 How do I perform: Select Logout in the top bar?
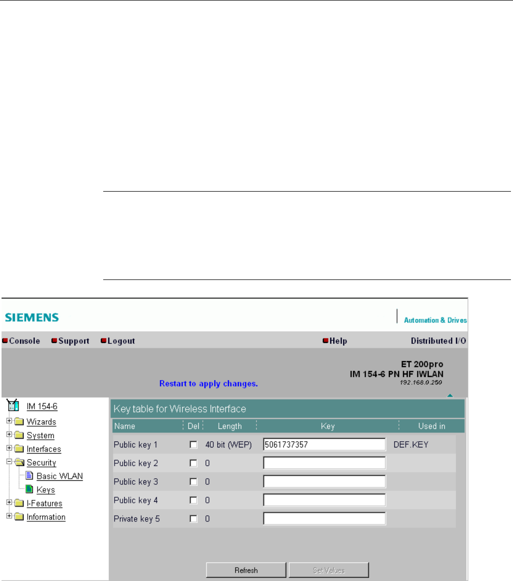coord(121,341)
